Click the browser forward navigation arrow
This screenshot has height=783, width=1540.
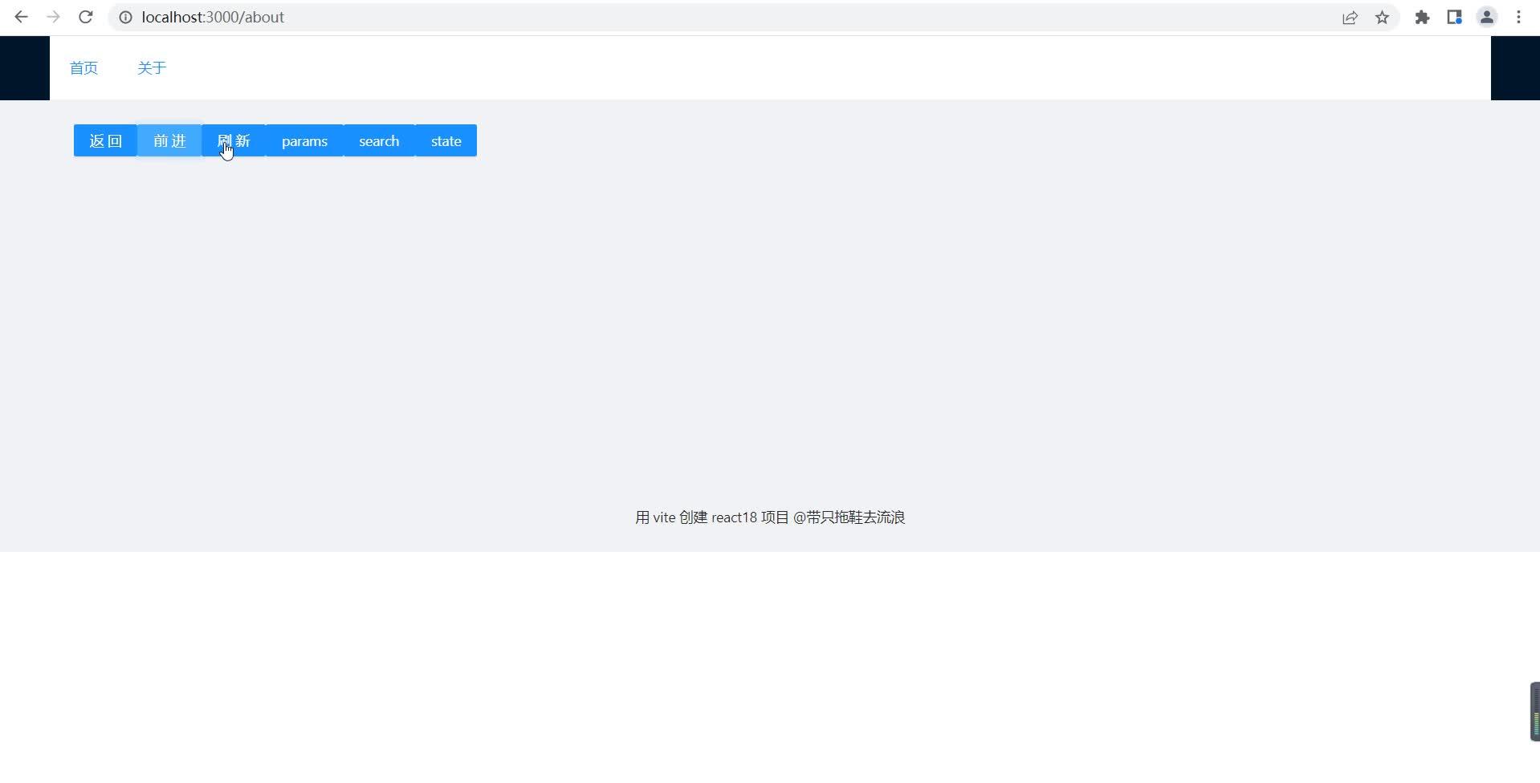click(x=54, y=17)
